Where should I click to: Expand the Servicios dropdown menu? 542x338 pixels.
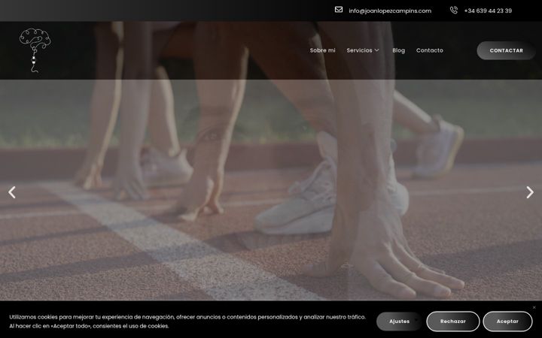coord(363,50)
